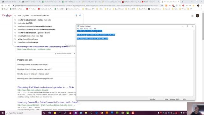Image resolution: width=204 pixels, height=115 pixels.
Task: Open Notepad Help menu
Action: [x=95, y=29]
